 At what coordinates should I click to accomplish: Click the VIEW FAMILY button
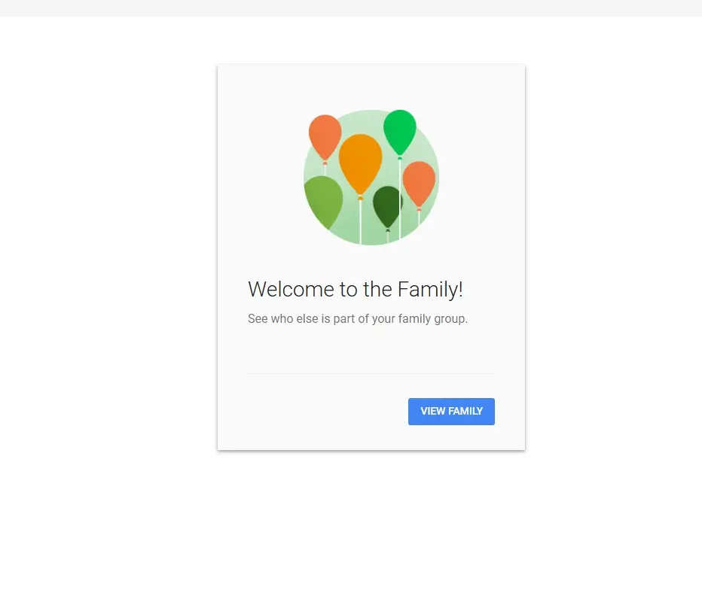451,412
